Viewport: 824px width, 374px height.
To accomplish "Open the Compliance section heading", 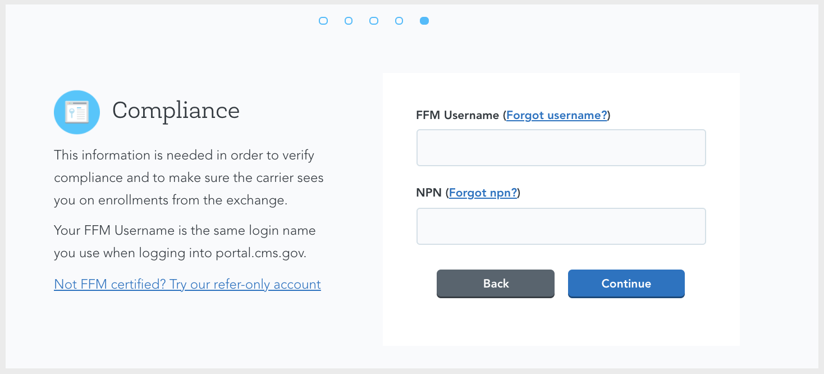I will pyautogui.click(x=176, y=111).
